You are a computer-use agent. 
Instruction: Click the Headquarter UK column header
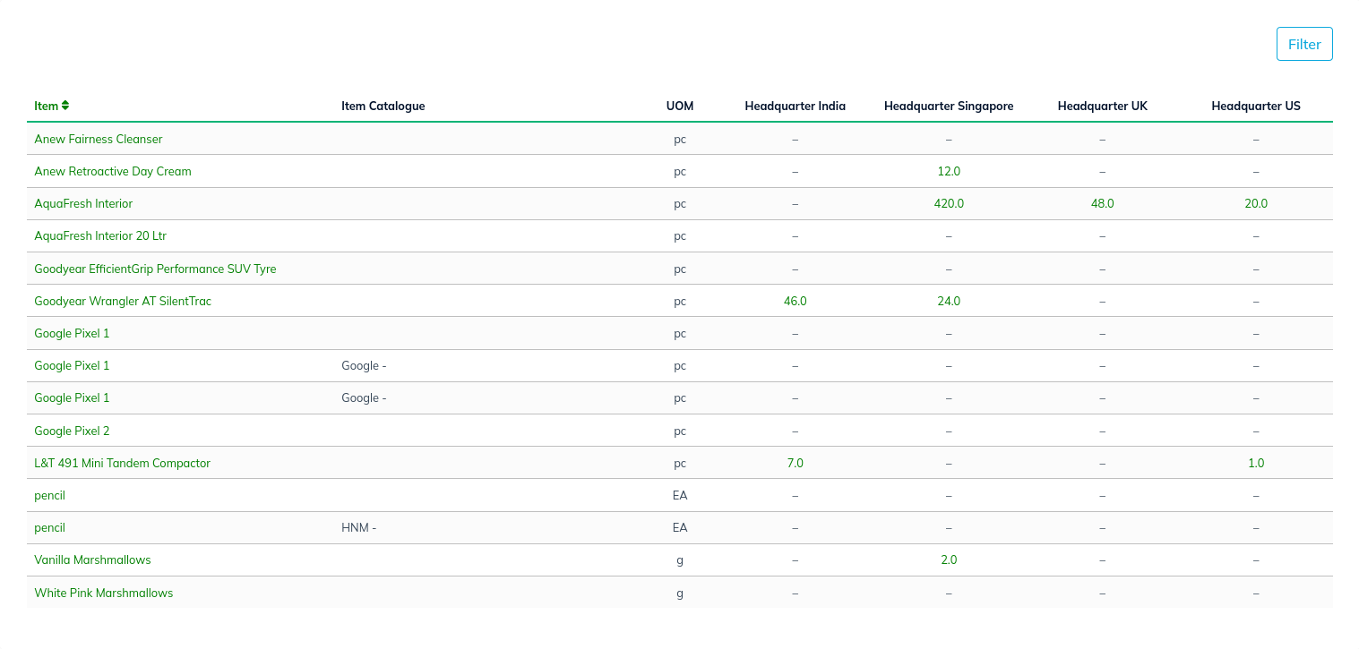pos(1103,106)
